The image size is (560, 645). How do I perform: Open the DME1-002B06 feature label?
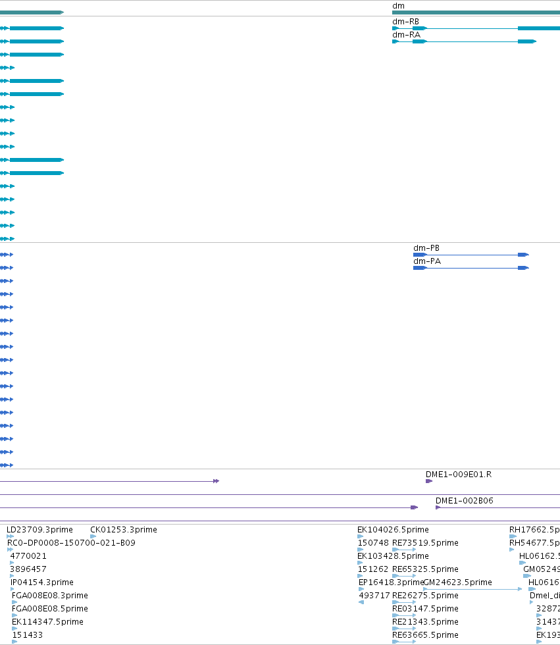point(464,501)
